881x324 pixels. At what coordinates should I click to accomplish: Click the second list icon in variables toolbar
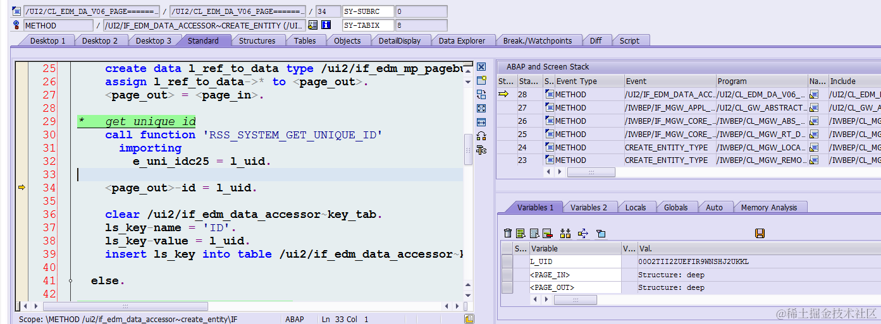click(534, 234)
